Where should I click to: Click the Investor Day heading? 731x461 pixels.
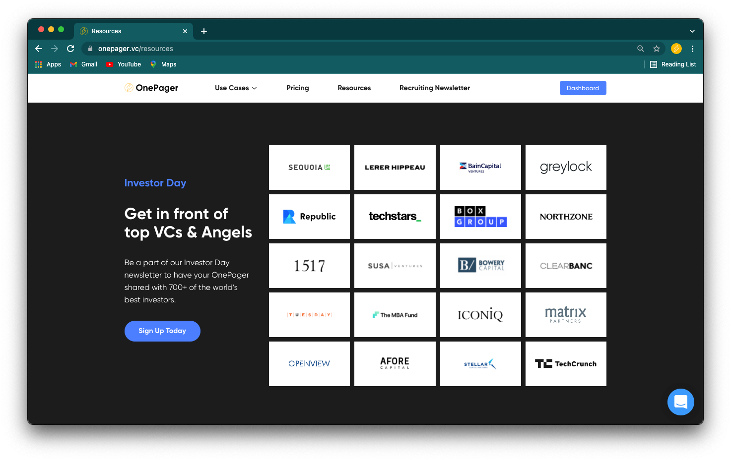coord(155,183)
